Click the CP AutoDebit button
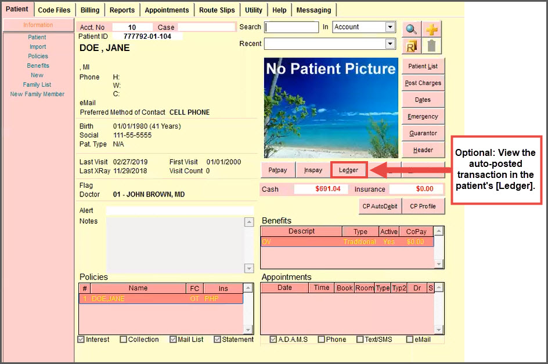Image resolution: width=548 pixels, height=364 pixels. (x=380, y=206)
